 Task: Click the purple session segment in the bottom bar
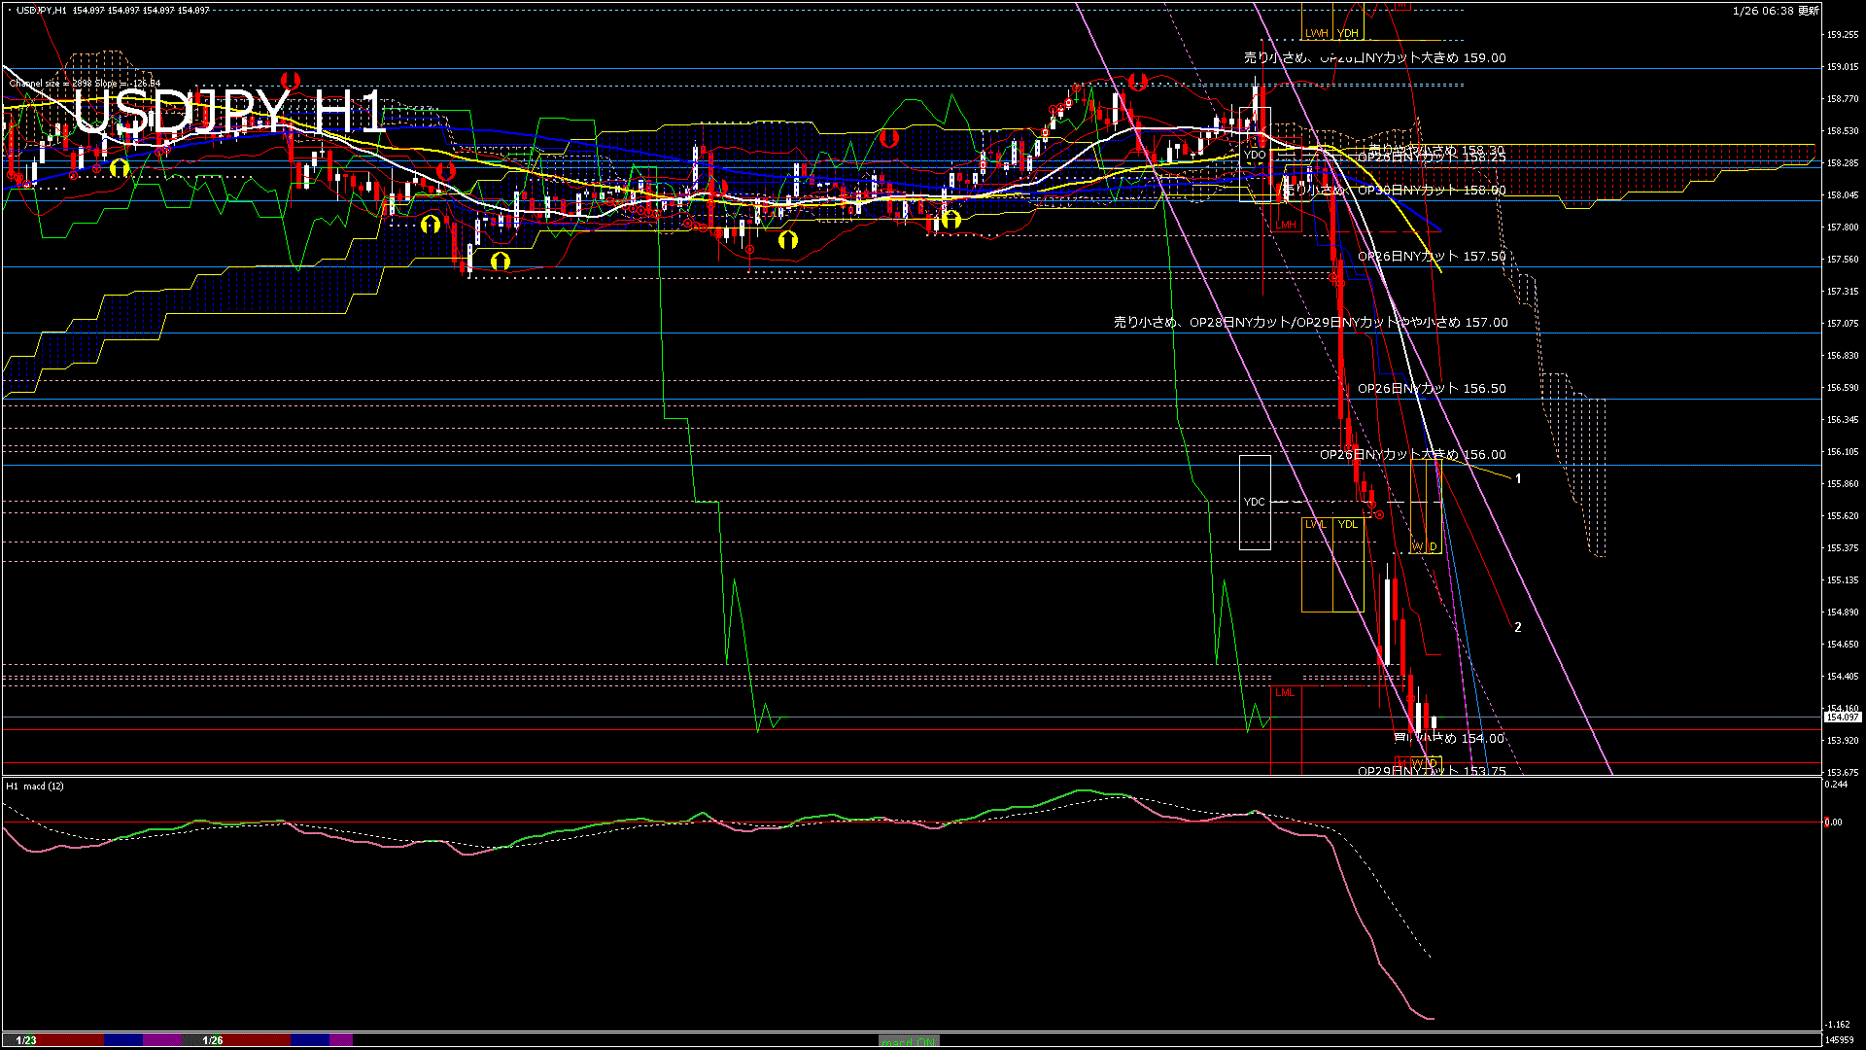[x=160, y=1039]
